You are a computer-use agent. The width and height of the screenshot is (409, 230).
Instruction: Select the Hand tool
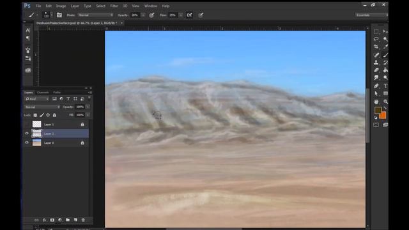[376, 102]
